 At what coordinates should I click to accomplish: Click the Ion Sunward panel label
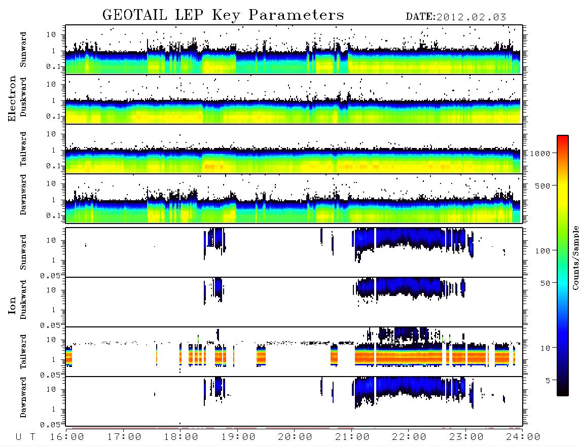[x=23, y=252]
